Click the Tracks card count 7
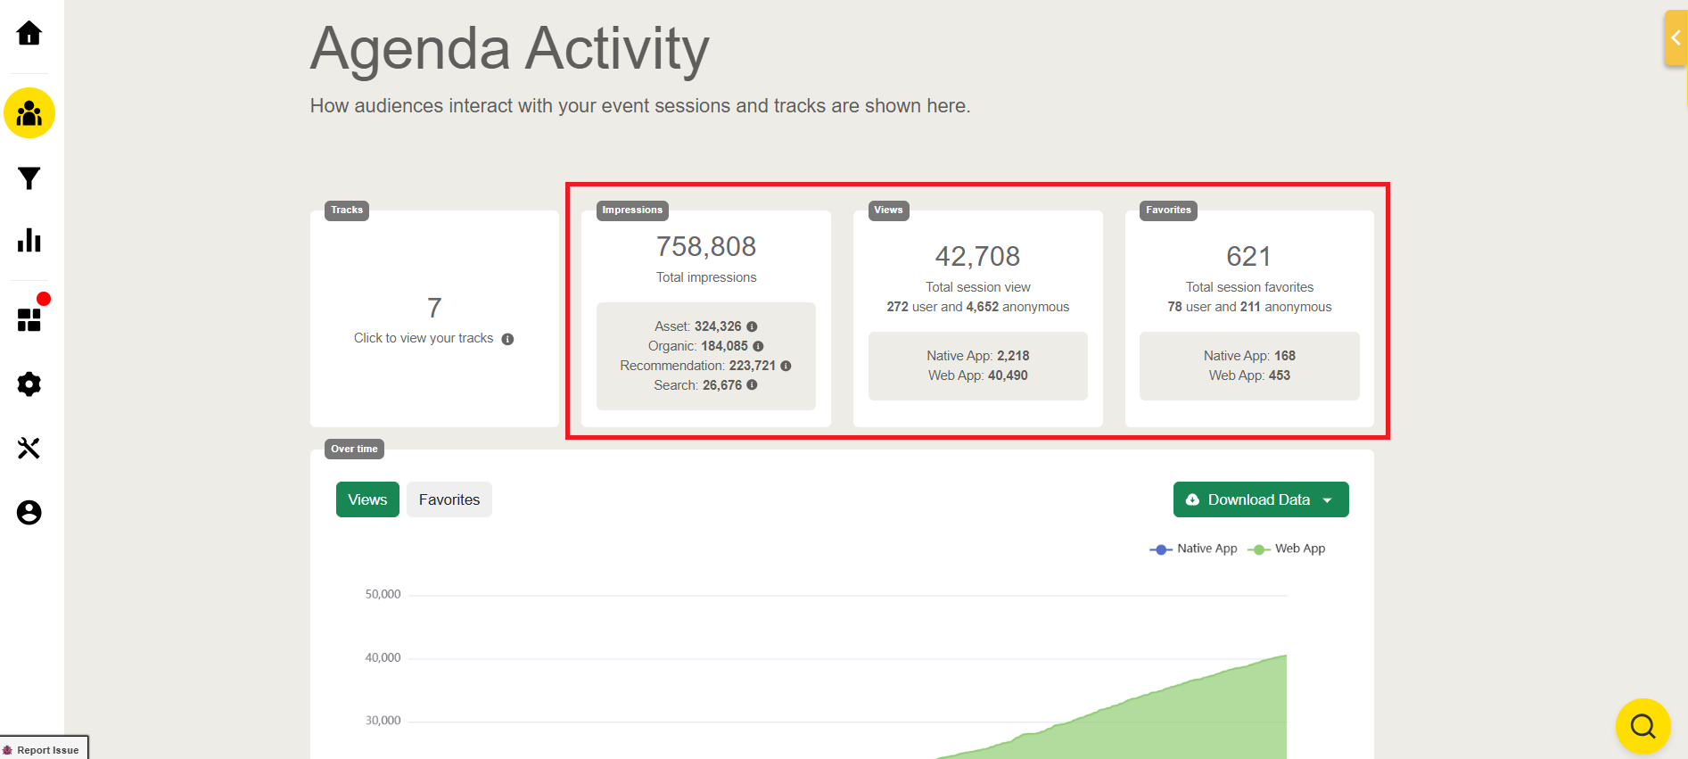Image resolution: width=1688 pixels, height=759 pixels. [x=434, y=308]
